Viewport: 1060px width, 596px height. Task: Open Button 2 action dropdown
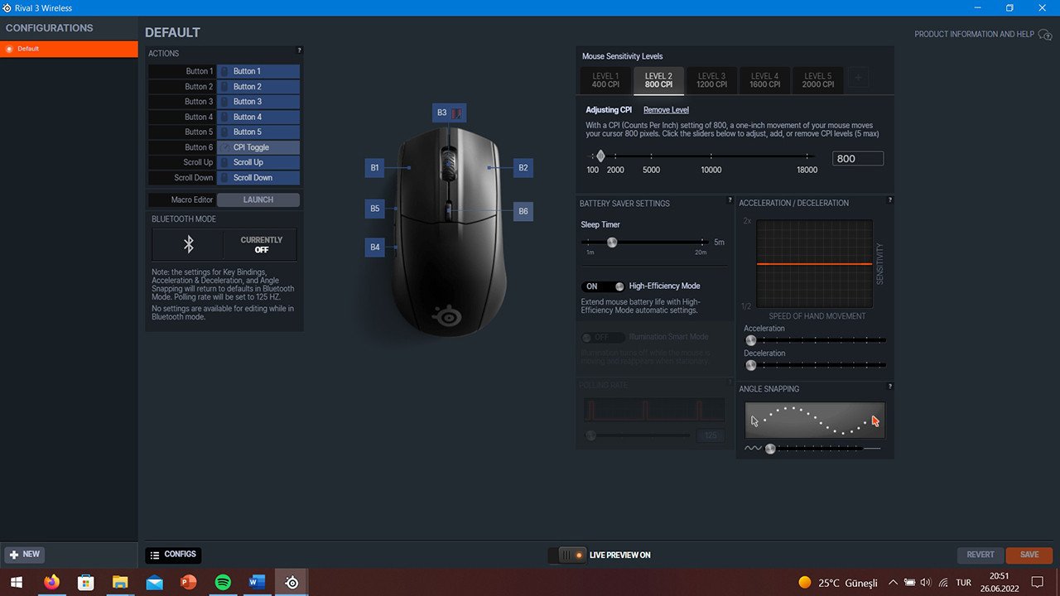258,86
